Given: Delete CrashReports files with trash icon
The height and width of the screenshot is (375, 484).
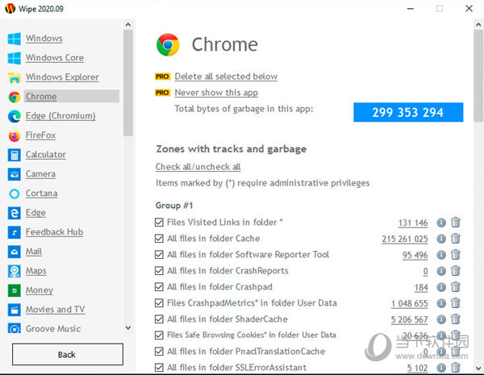Looking at the screenshot, I should click(456, 271).
